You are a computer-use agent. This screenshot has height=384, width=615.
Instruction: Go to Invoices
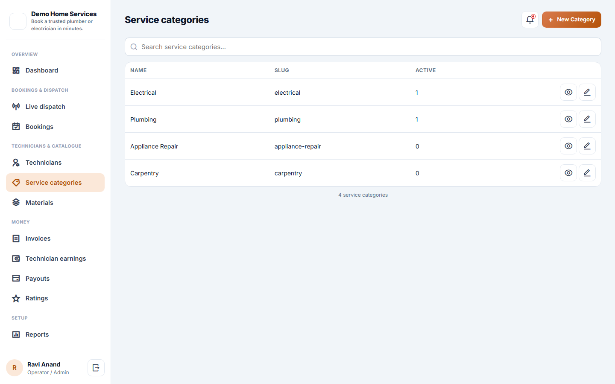(55, 239)
